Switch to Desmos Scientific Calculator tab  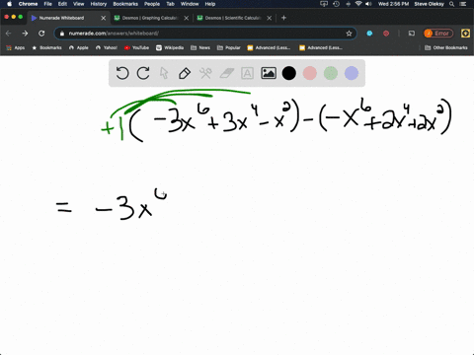click(233, 18)
